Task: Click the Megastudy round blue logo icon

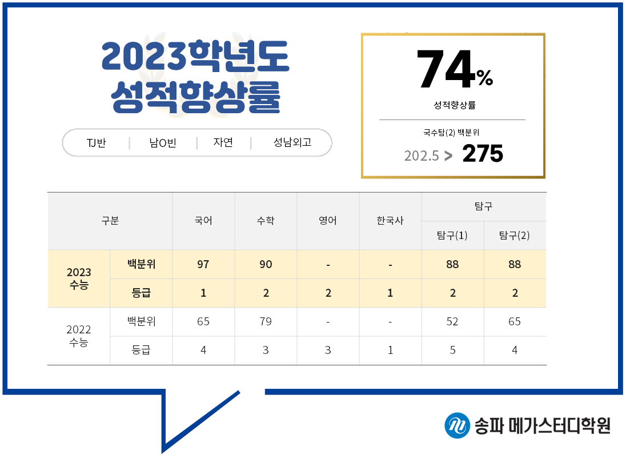Action: click(x=457, y=425)
